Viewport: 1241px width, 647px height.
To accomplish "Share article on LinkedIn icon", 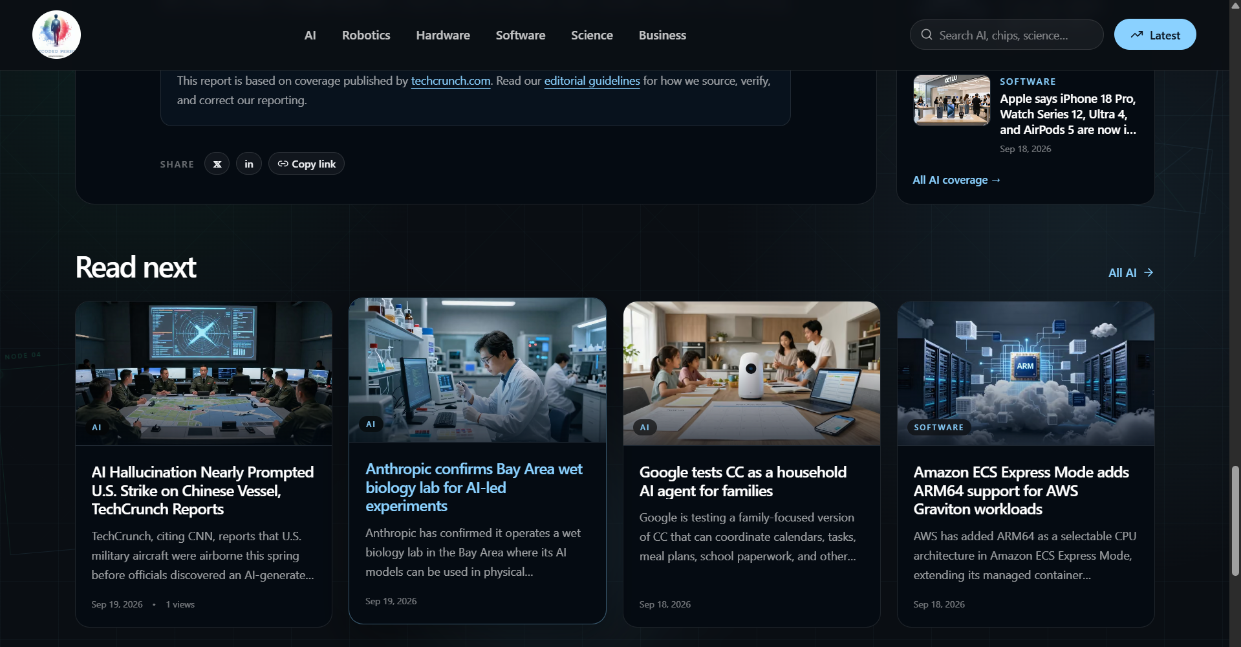I will point(249,164).
